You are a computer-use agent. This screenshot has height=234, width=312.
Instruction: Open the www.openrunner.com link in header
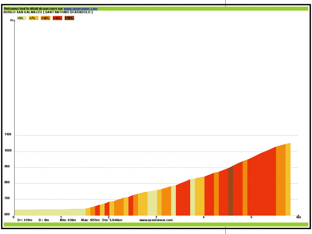click(80, 9)
